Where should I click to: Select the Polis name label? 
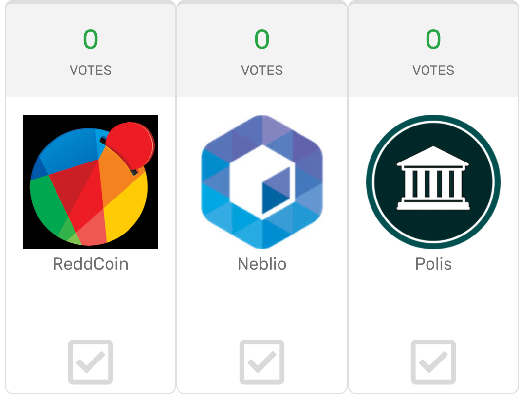(433, 264)
